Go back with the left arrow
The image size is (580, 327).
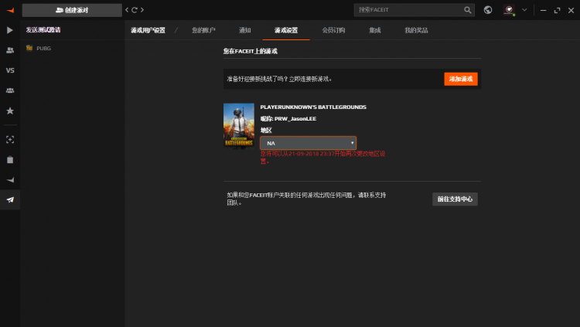click(x=127, y=10)
